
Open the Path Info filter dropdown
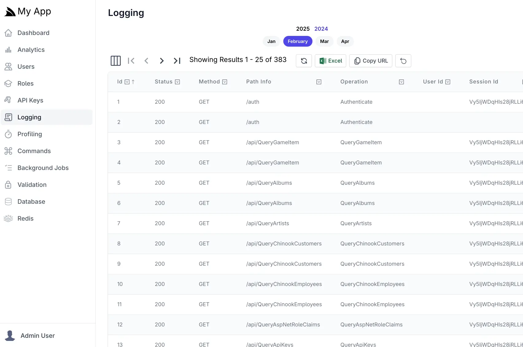[x=319, y=82]
